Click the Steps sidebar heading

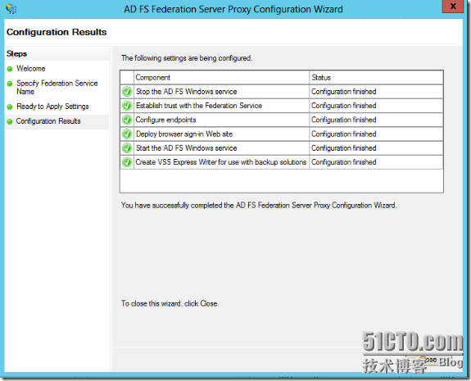(x=17, y=54)
